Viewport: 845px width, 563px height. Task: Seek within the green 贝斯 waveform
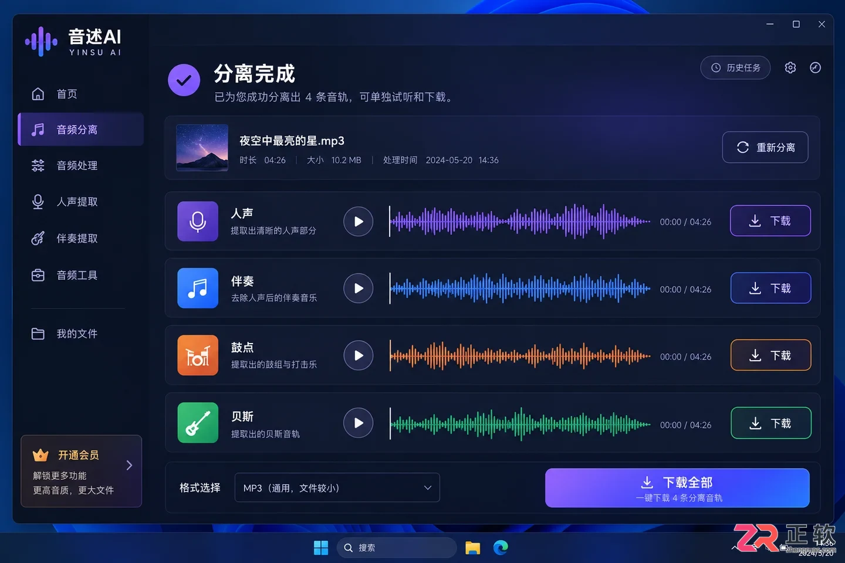[x=520, y=423]
